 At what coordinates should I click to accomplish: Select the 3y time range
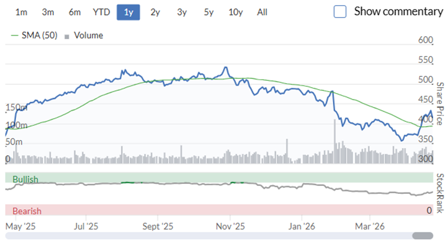pos(182,12)
